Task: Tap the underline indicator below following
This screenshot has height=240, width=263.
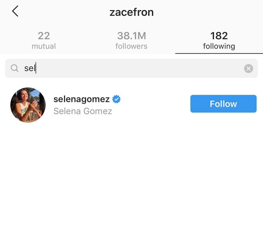Action: click(x=219, y=53)
